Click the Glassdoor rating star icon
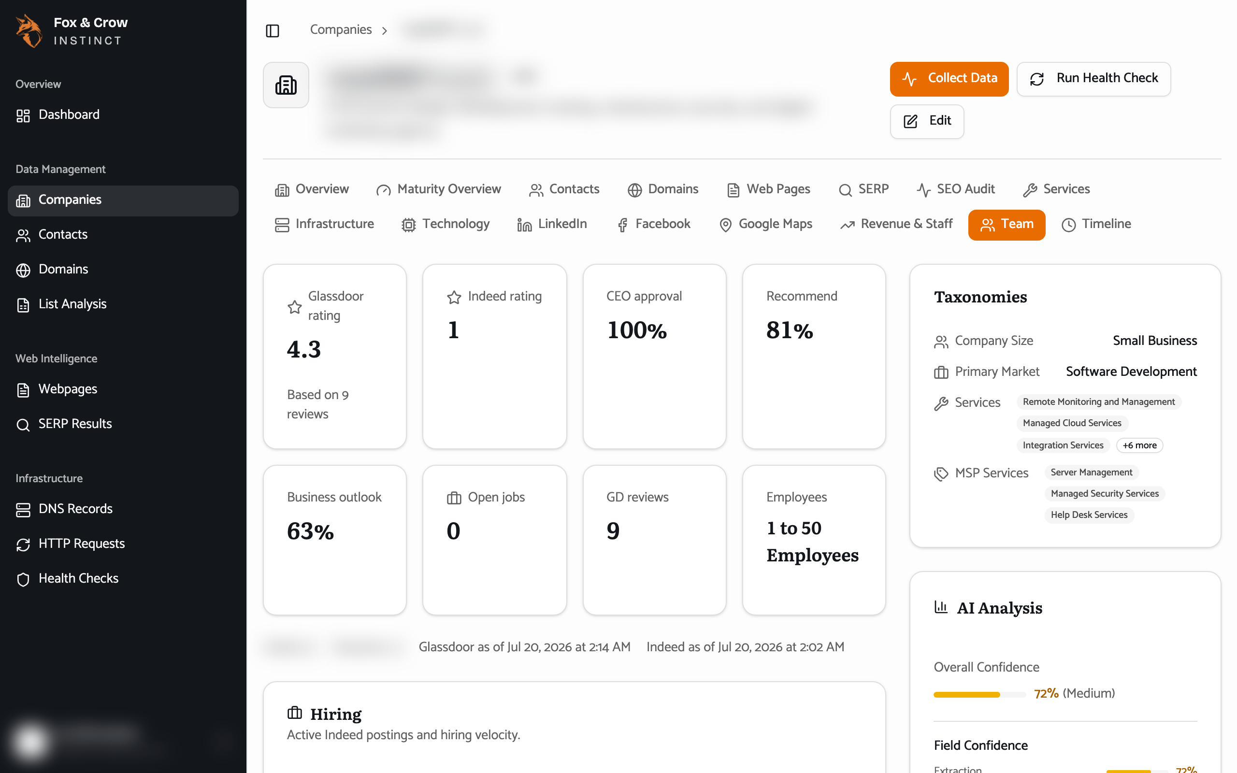This screenshot has height=773, width=1237. [294, 307]
